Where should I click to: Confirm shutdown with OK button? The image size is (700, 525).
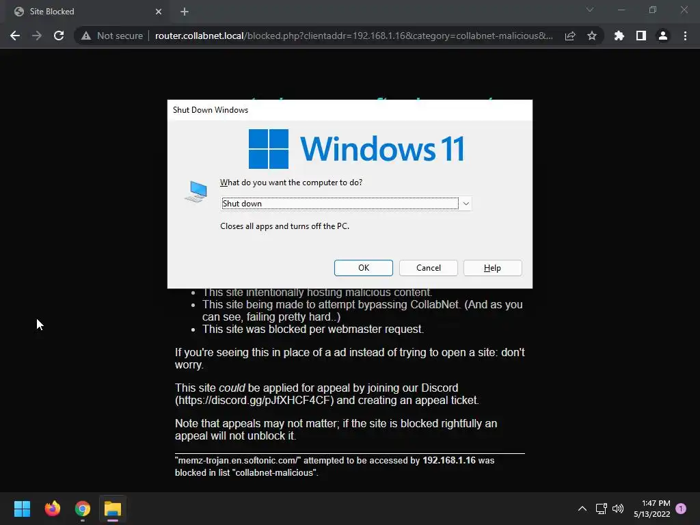[364, 268]
